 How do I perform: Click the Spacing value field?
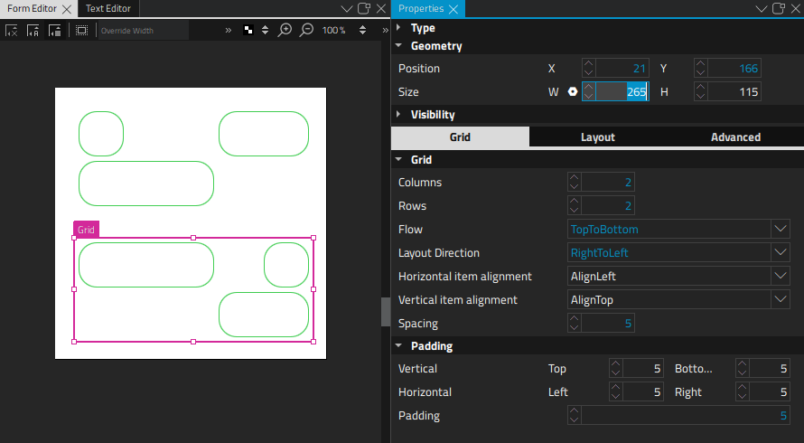point(608,324)
